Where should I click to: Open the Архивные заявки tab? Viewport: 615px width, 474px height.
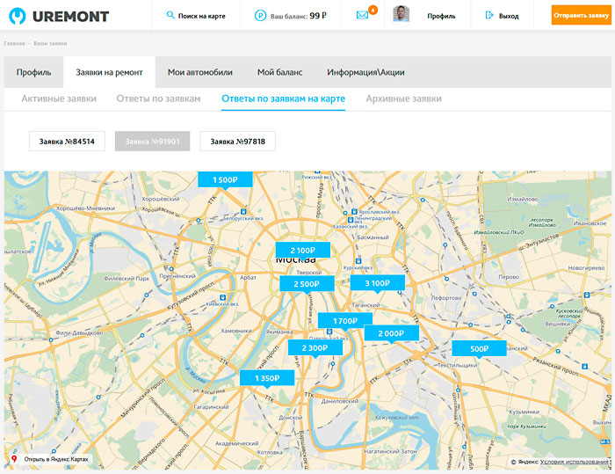[403, 98]
